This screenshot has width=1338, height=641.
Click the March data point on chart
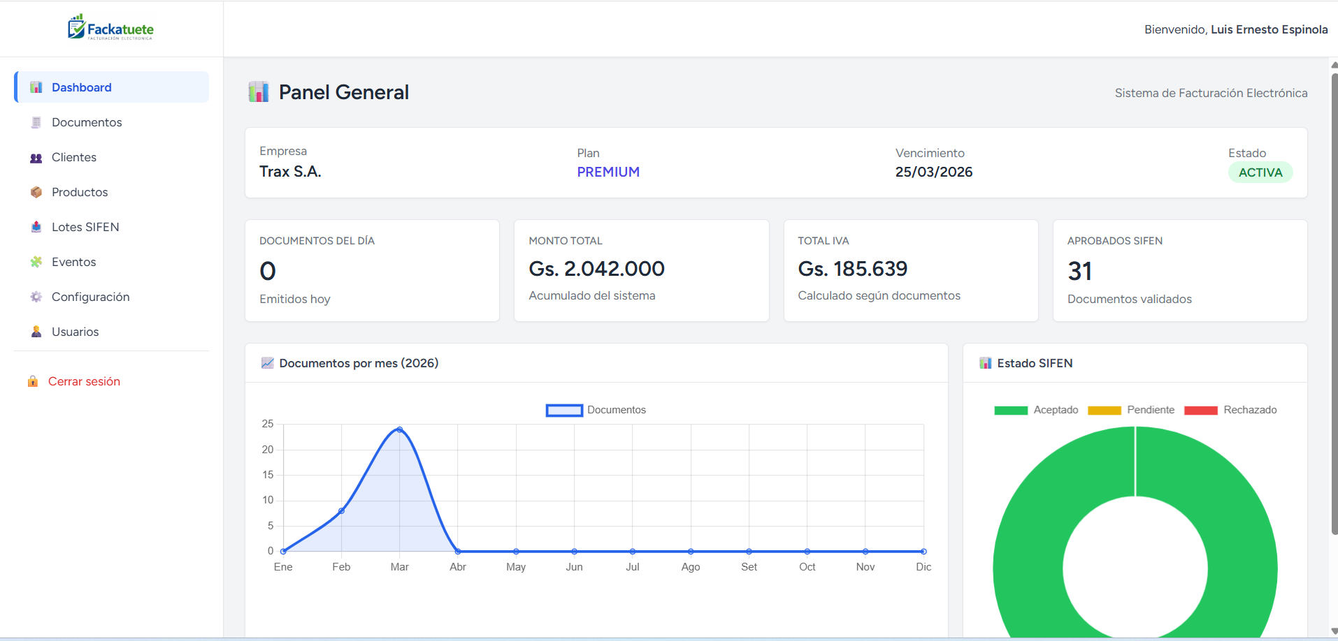399,429
